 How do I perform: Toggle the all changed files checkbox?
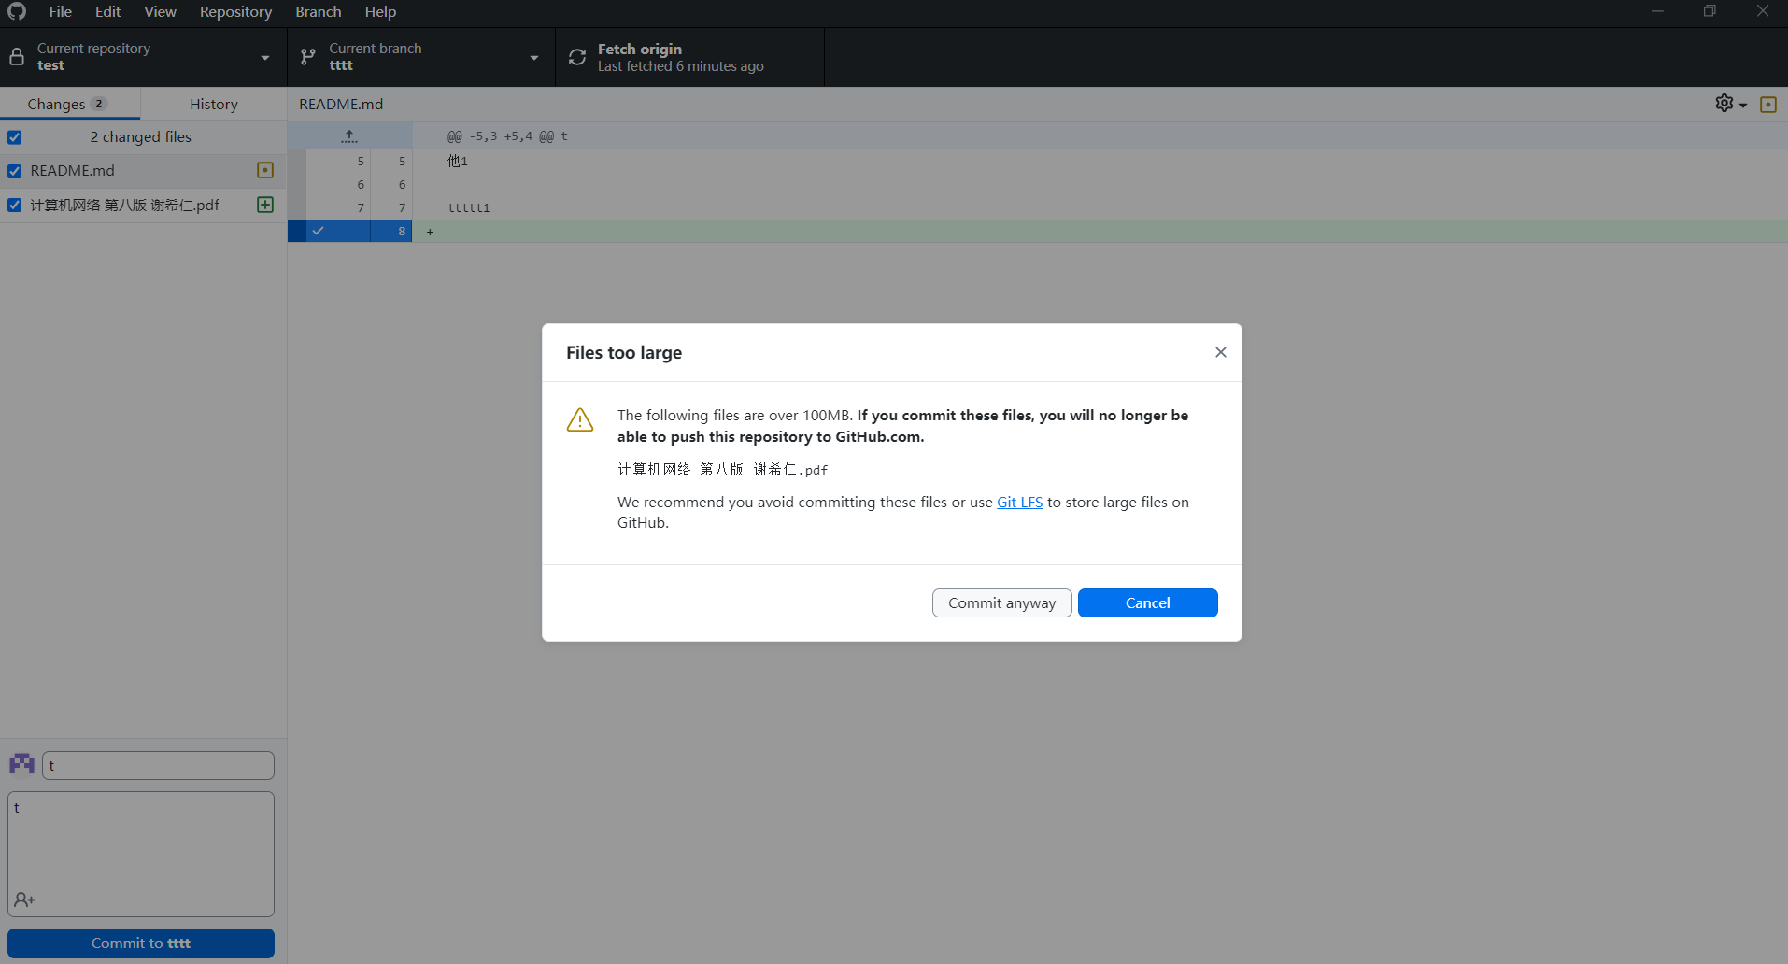[x=15, y=137]
